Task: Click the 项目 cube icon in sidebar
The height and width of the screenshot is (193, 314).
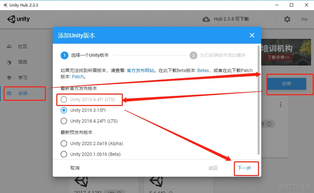Action: coord(9,63)
